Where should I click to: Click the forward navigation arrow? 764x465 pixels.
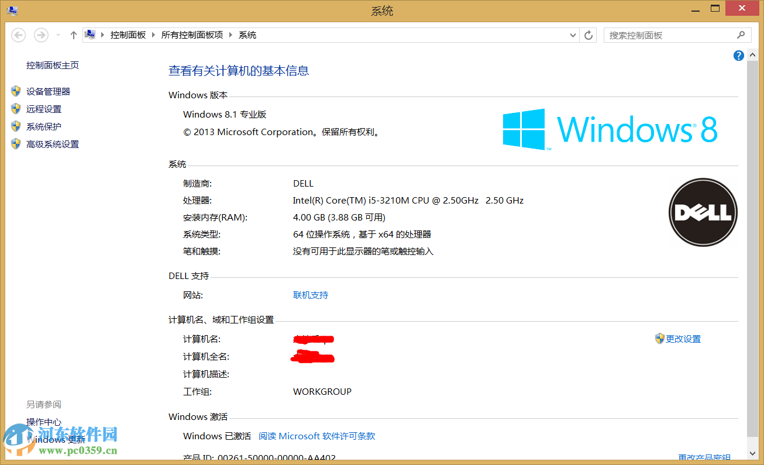[41, 35]
